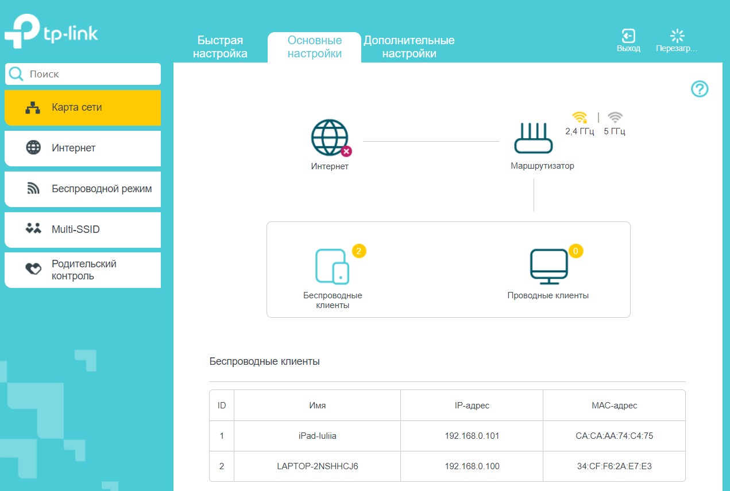The image size is (730, 491).
Task: Click the Internet globe icon in network map
Action: point(330,138)
